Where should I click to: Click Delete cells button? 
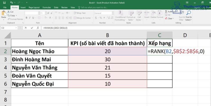click(153, 15)
